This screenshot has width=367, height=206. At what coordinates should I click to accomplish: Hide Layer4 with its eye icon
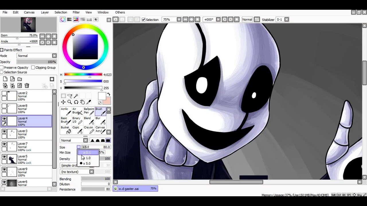pos(4,118)
